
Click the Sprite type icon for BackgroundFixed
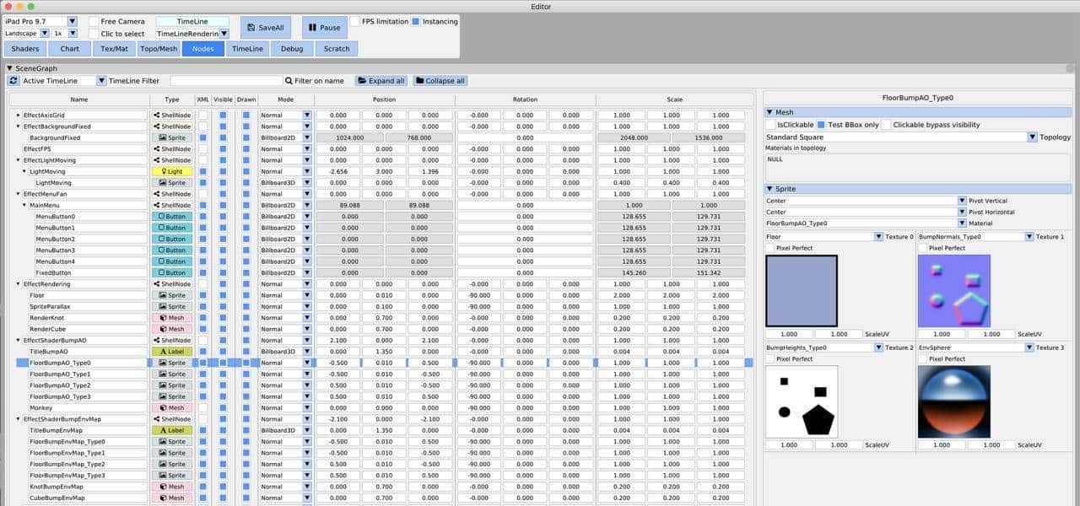(x=172, y=137)
